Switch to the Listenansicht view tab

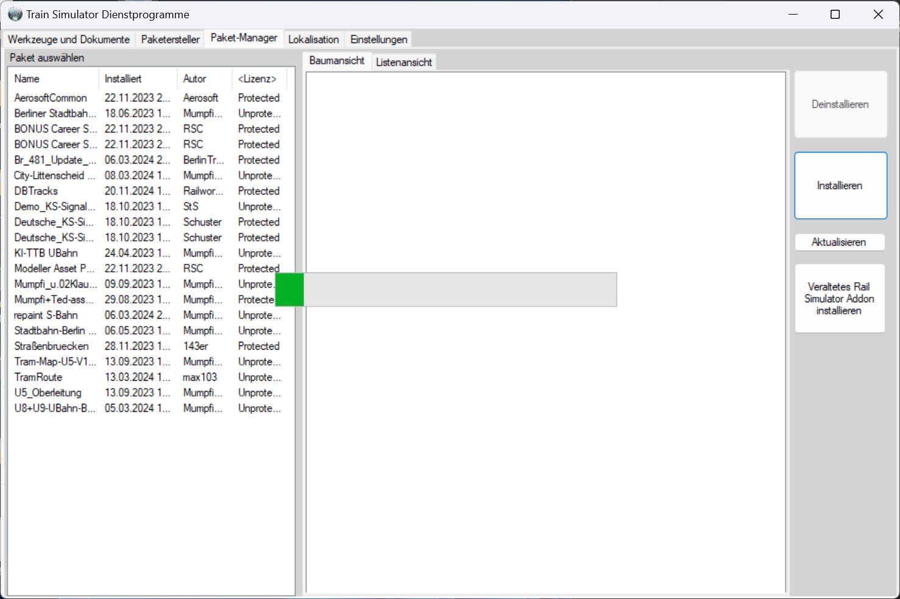point(404,62)
